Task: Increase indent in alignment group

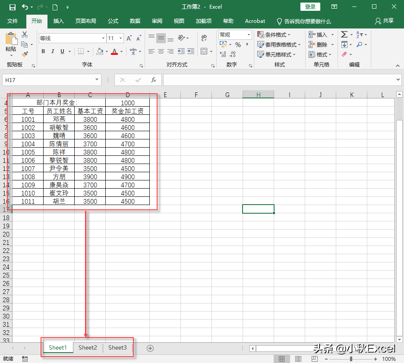Action: pyautogui.click(x=191, y=51)
